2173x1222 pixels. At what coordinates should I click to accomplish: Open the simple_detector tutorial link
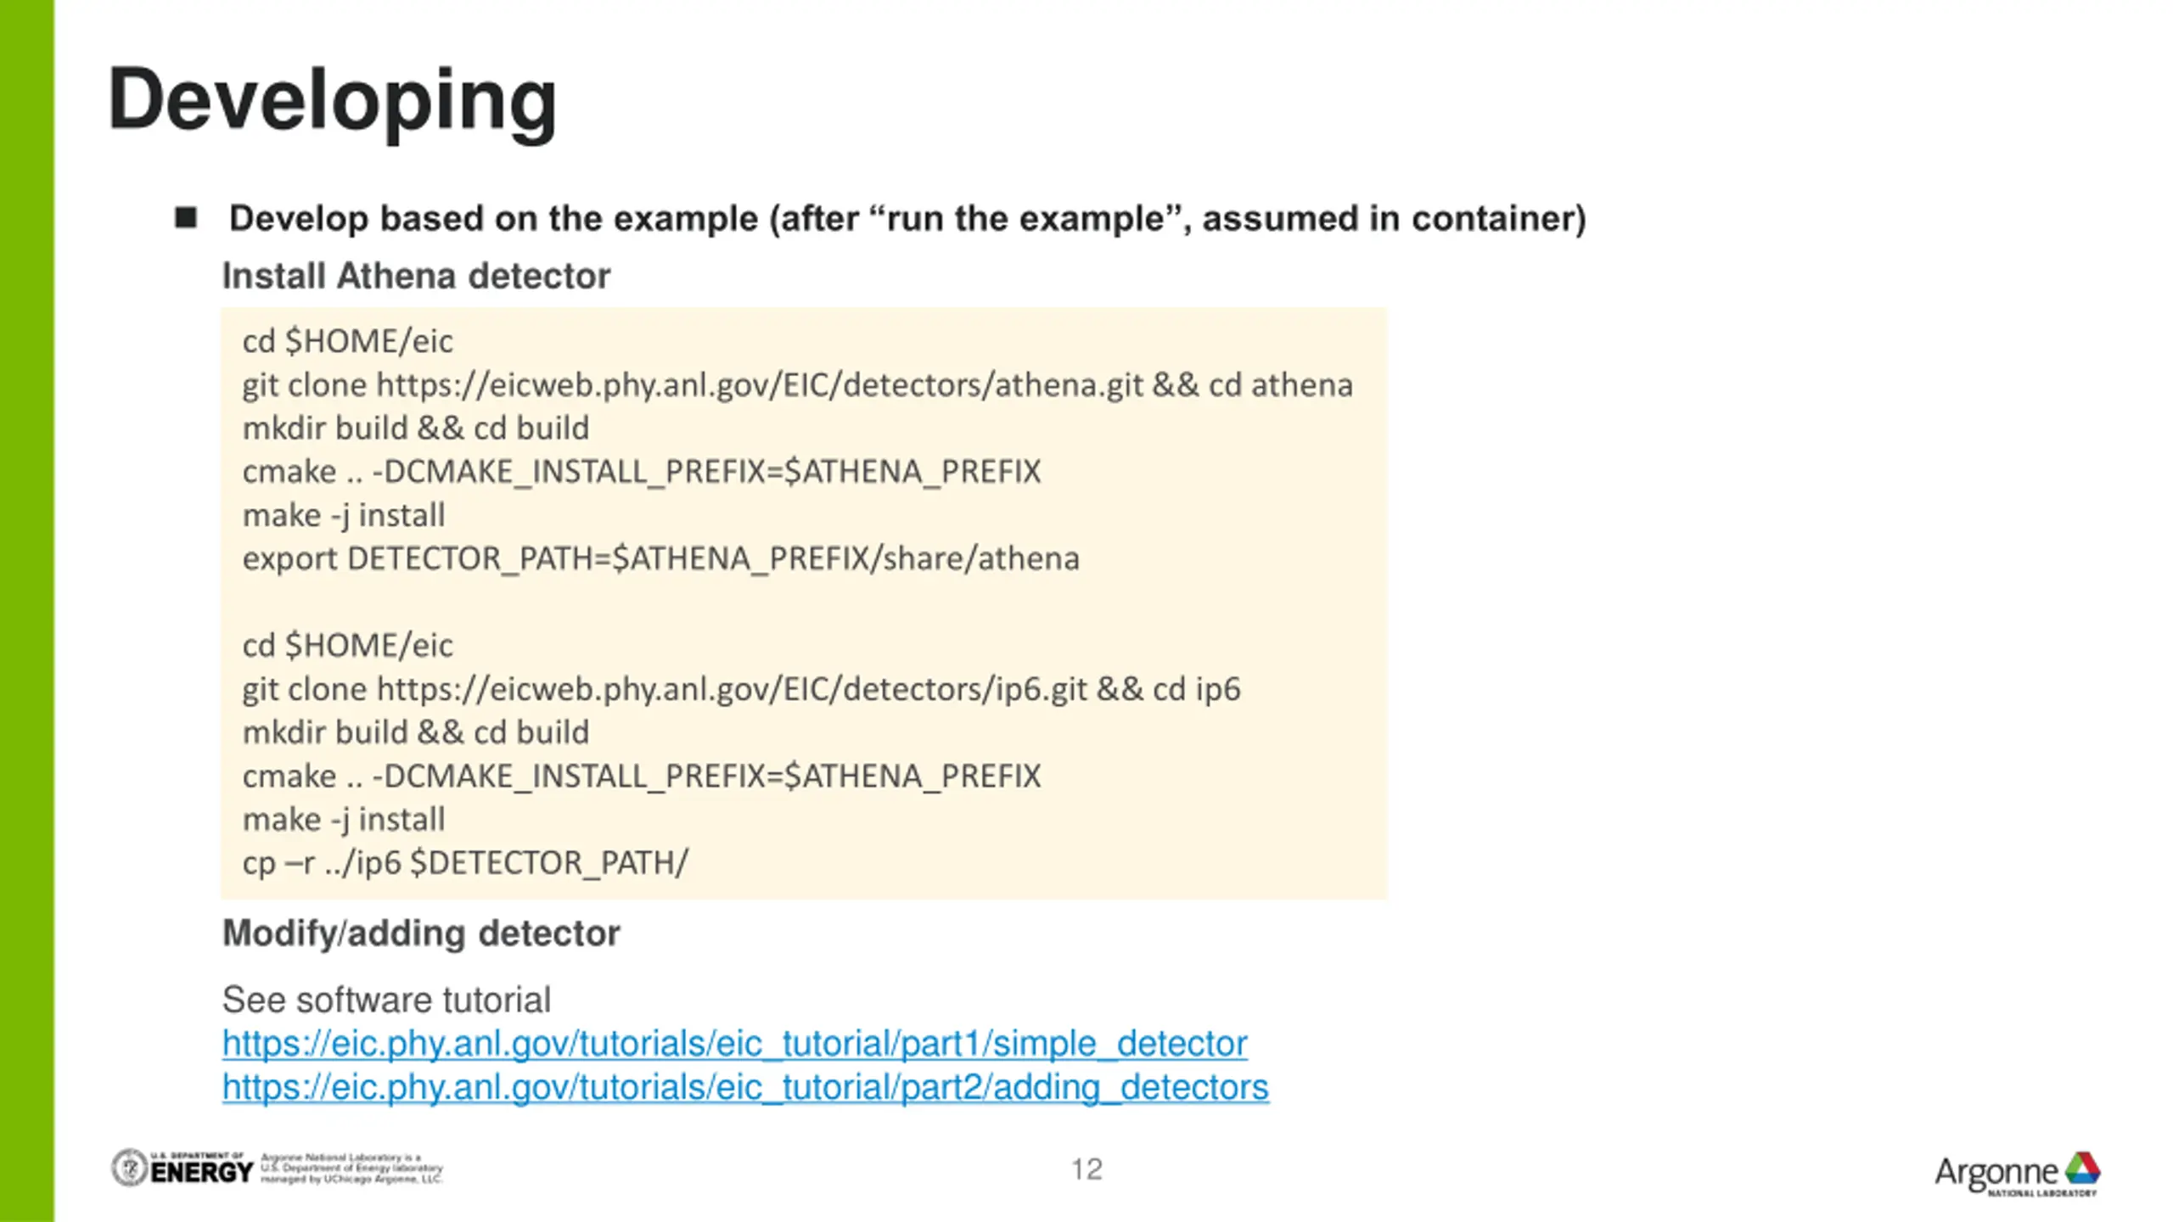734,1043
